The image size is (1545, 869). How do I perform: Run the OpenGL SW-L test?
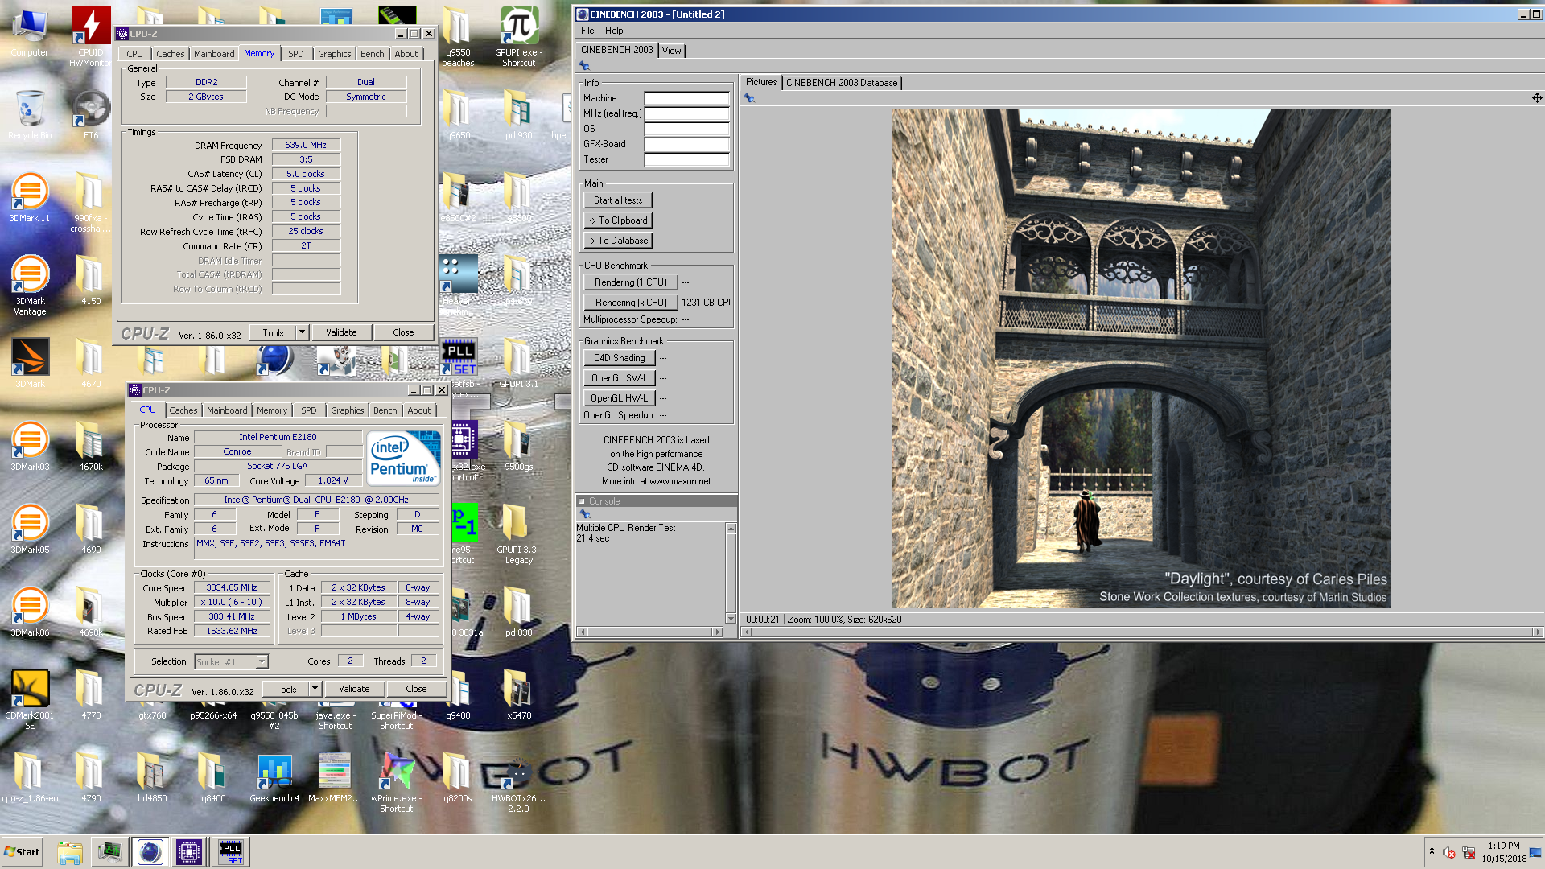click(619, 378)
